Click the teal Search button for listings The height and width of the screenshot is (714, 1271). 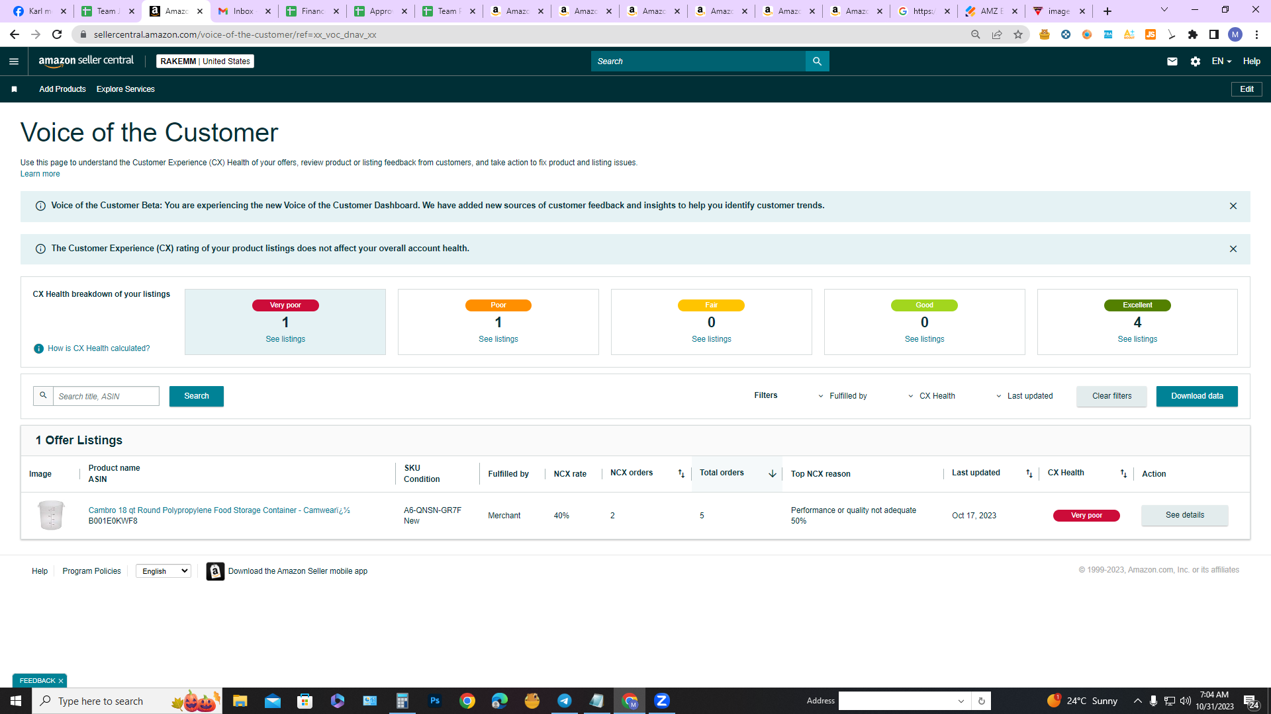197,396
